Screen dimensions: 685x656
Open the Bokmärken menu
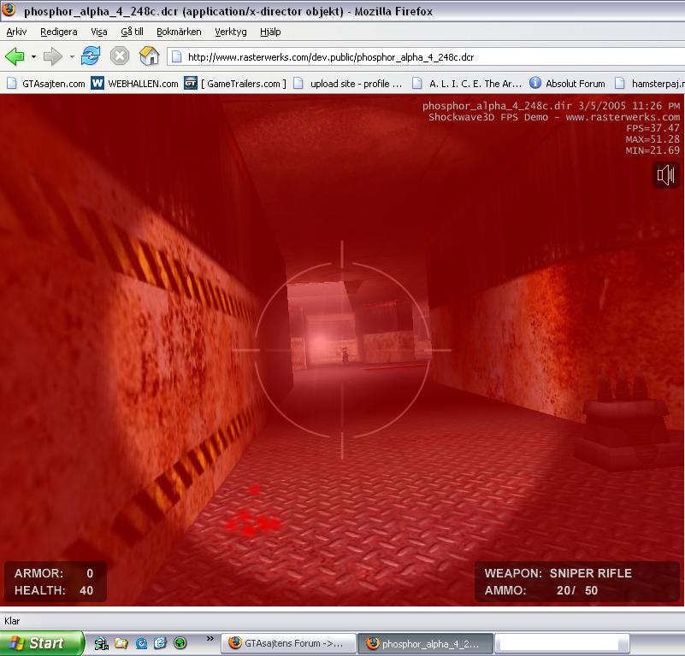pyautogui.click(x=179, y=32)
